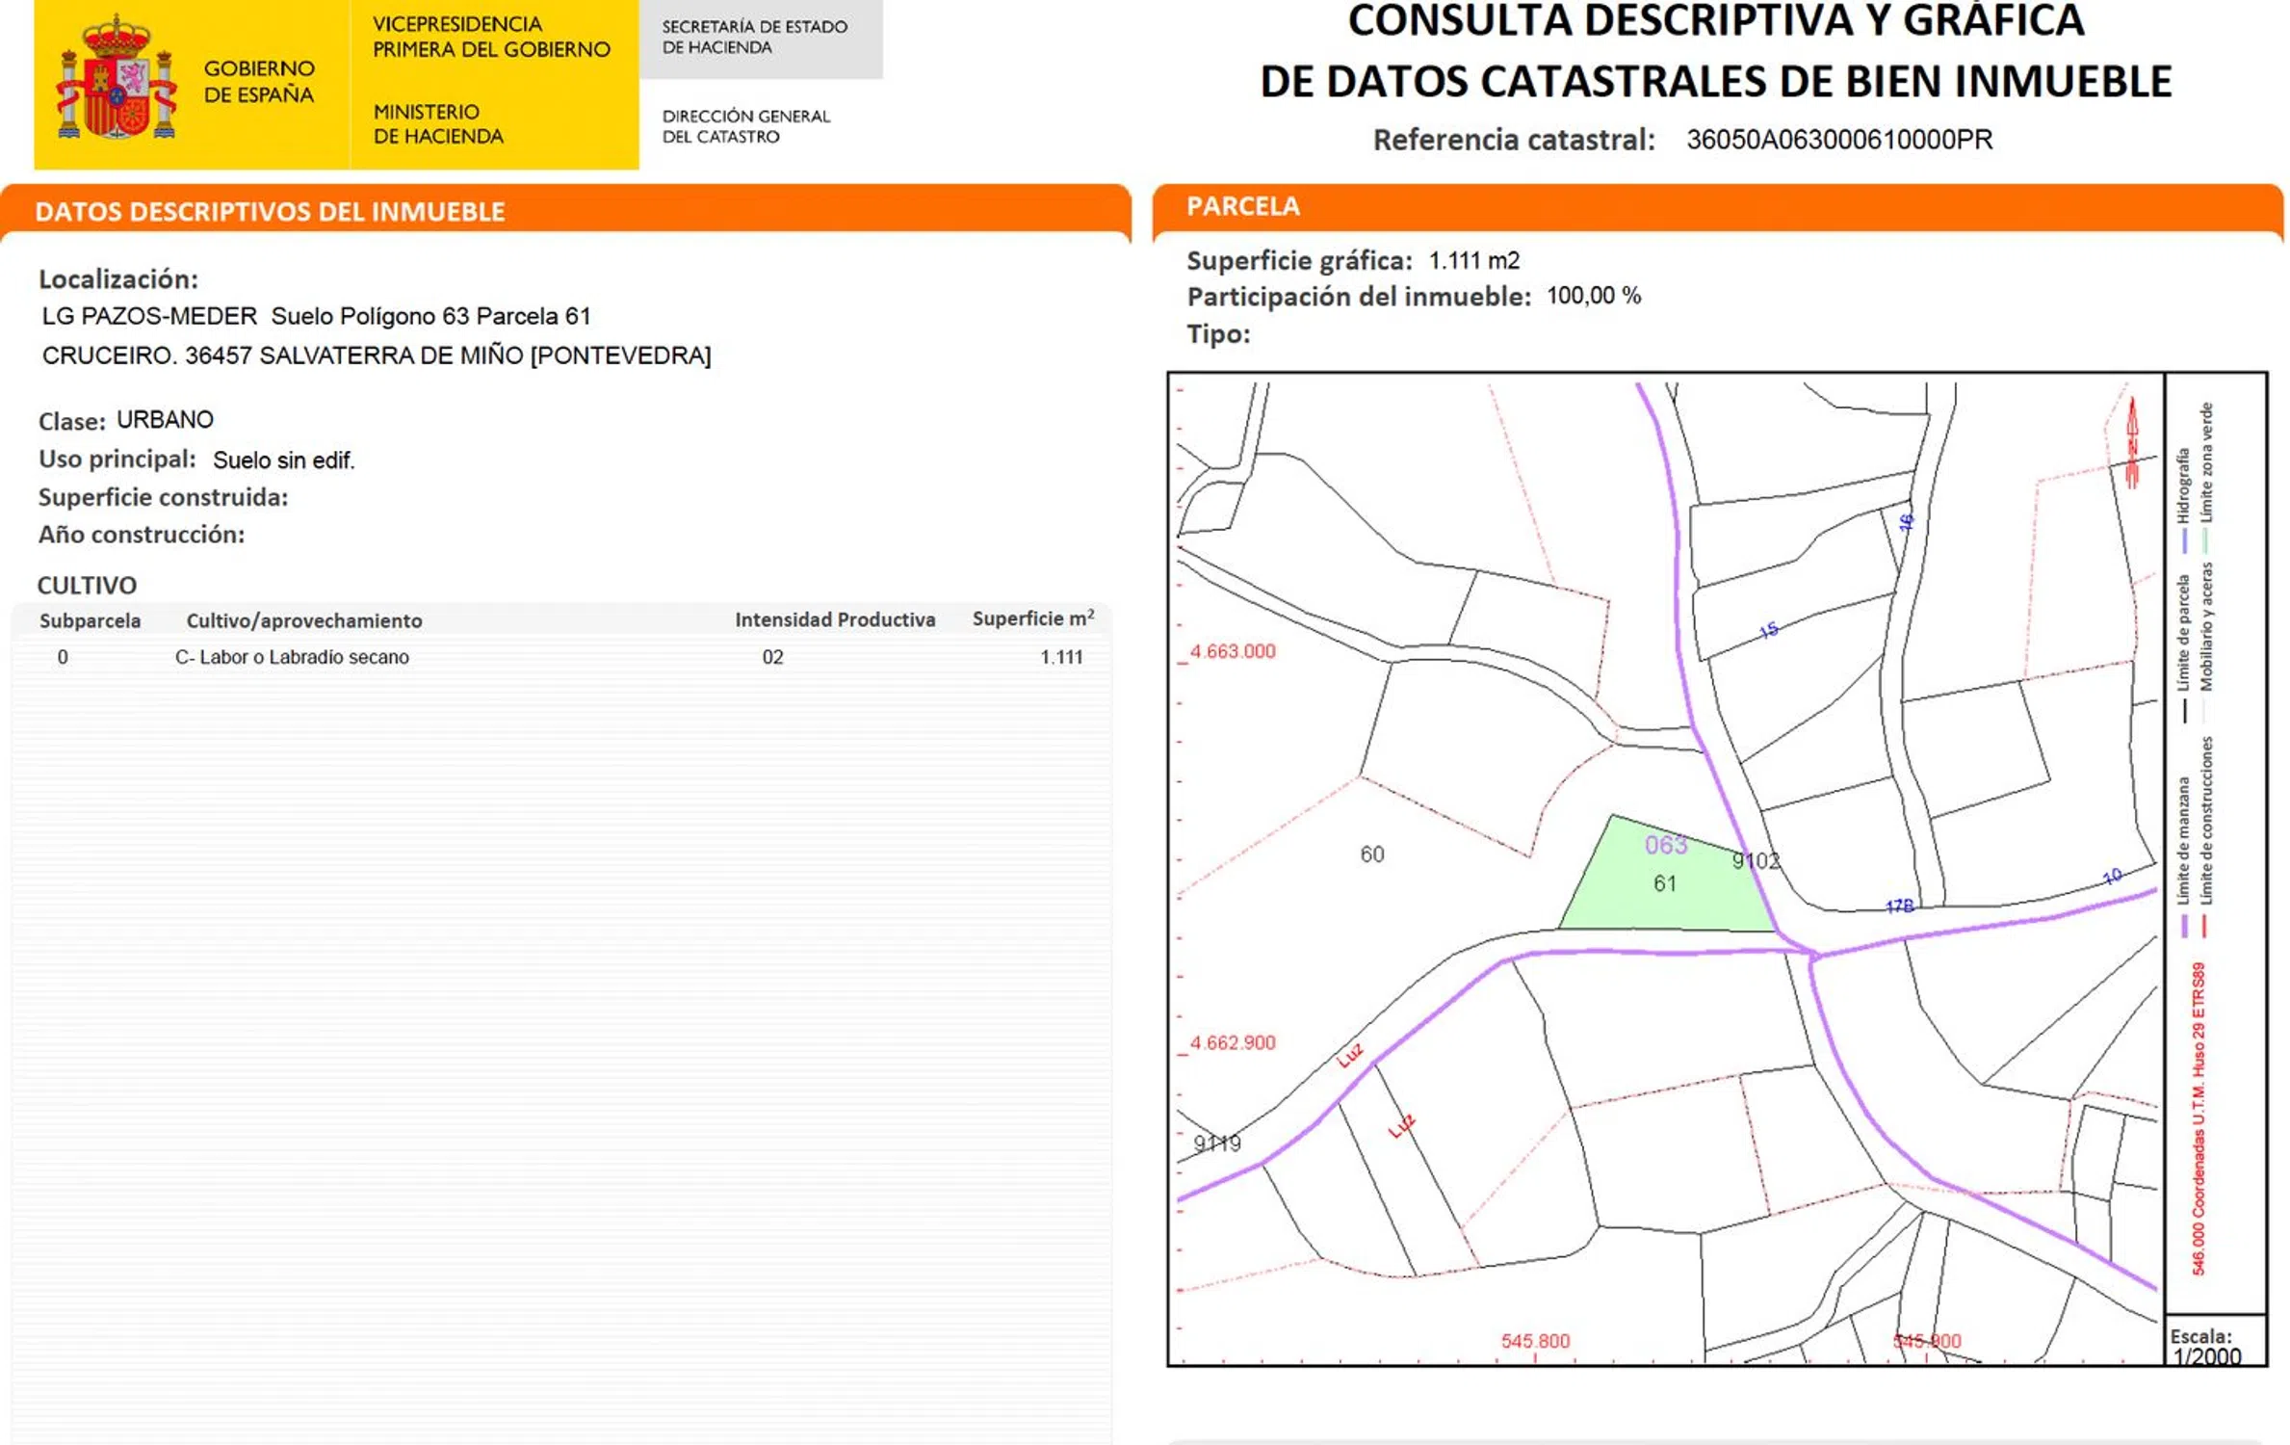Image resolution: width=2290 pixels, height=1445 pixels.
Task: Click the 9119 road label on map
Action: 1216,1143
